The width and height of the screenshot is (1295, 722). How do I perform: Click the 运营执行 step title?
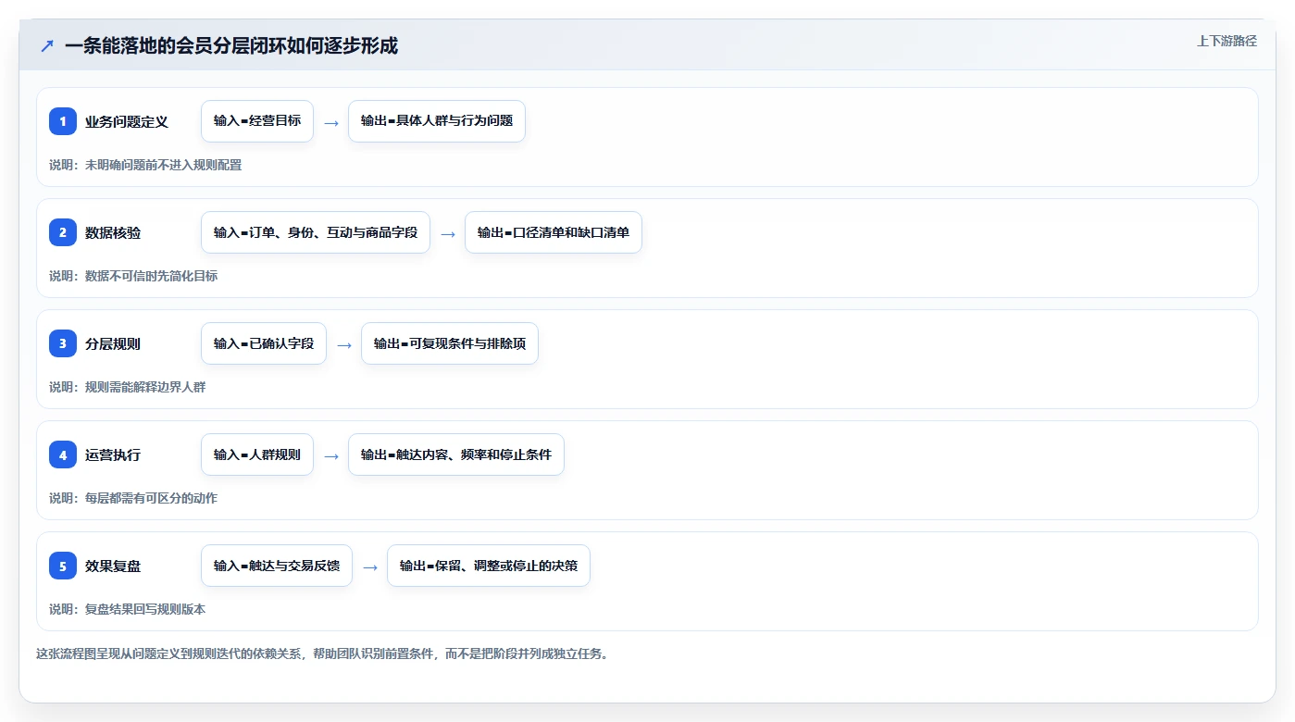113,454
